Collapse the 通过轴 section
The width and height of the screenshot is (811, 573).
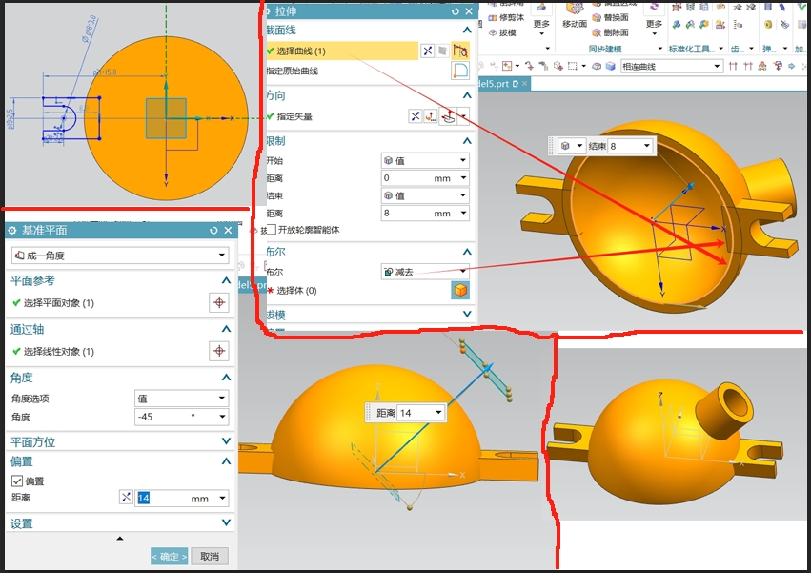(x=226, y=329)
